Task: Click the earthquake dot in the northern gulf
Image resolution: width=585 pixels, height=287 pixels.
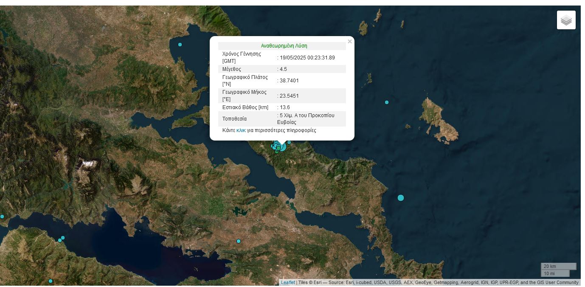Action: click(x=180, y=44)
